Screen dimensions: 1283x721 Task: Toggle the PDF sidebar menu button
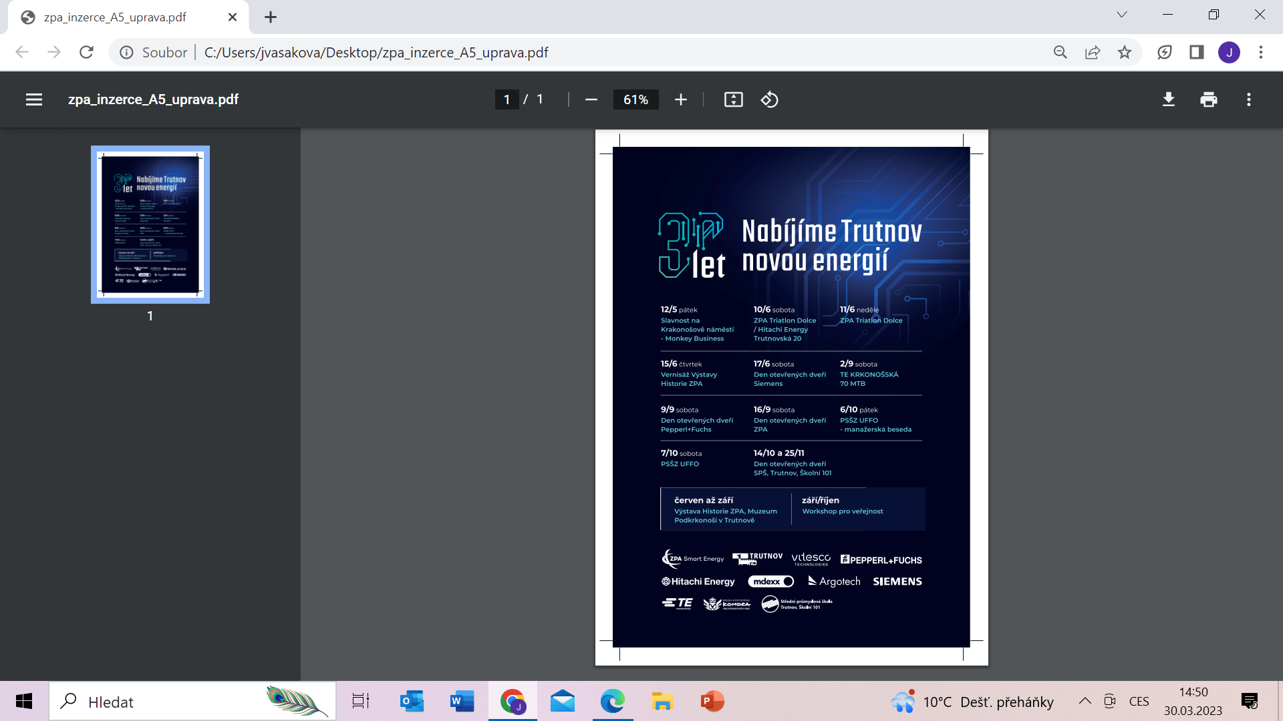coord(34,99)
